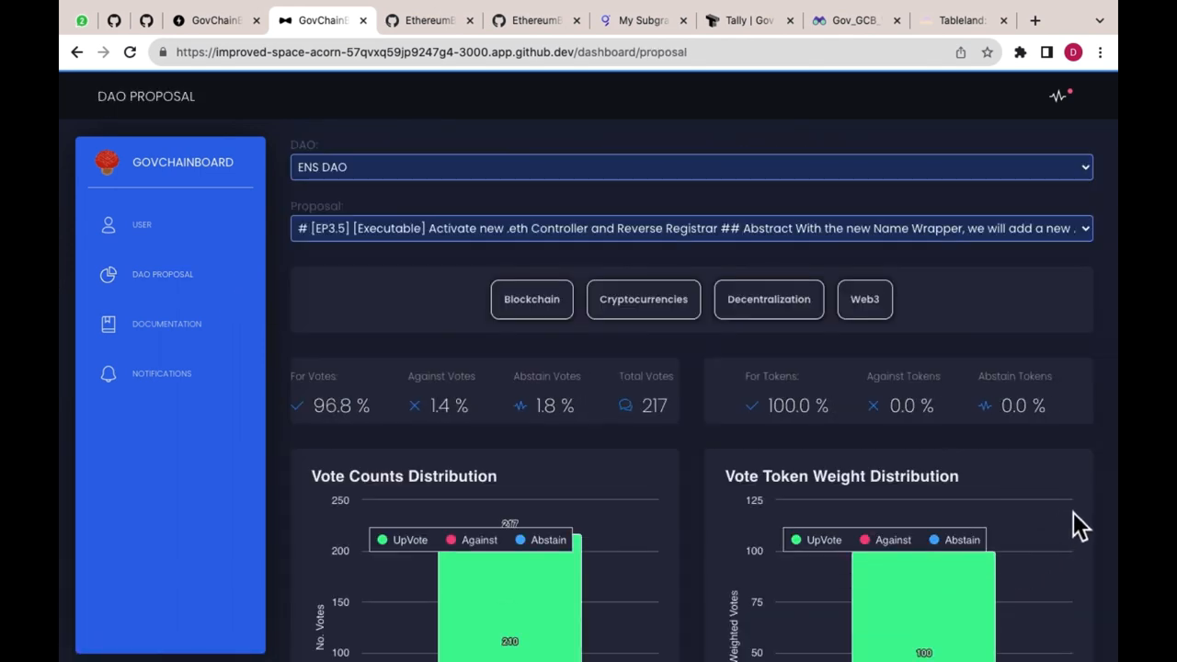Screen dimensions: 1177x662
Task: Click the Against Tokens cross icon
Action: 874,405
